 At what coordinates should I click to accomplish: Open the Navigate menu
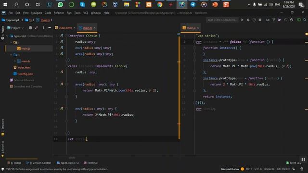click(37, 13)
